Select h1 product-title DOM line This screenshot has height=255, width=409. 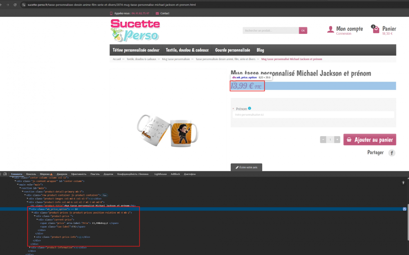pyautogui.click(x=83, y=206)
